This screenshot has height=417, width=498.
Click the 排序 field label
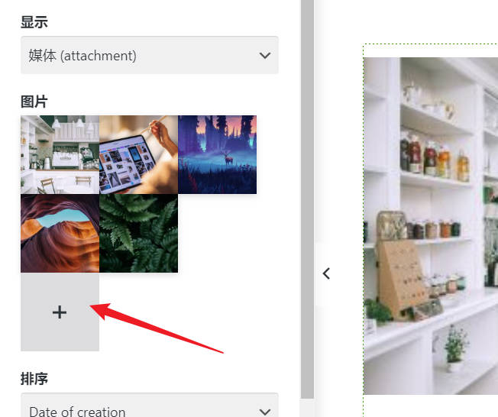(x=34, y=379)
